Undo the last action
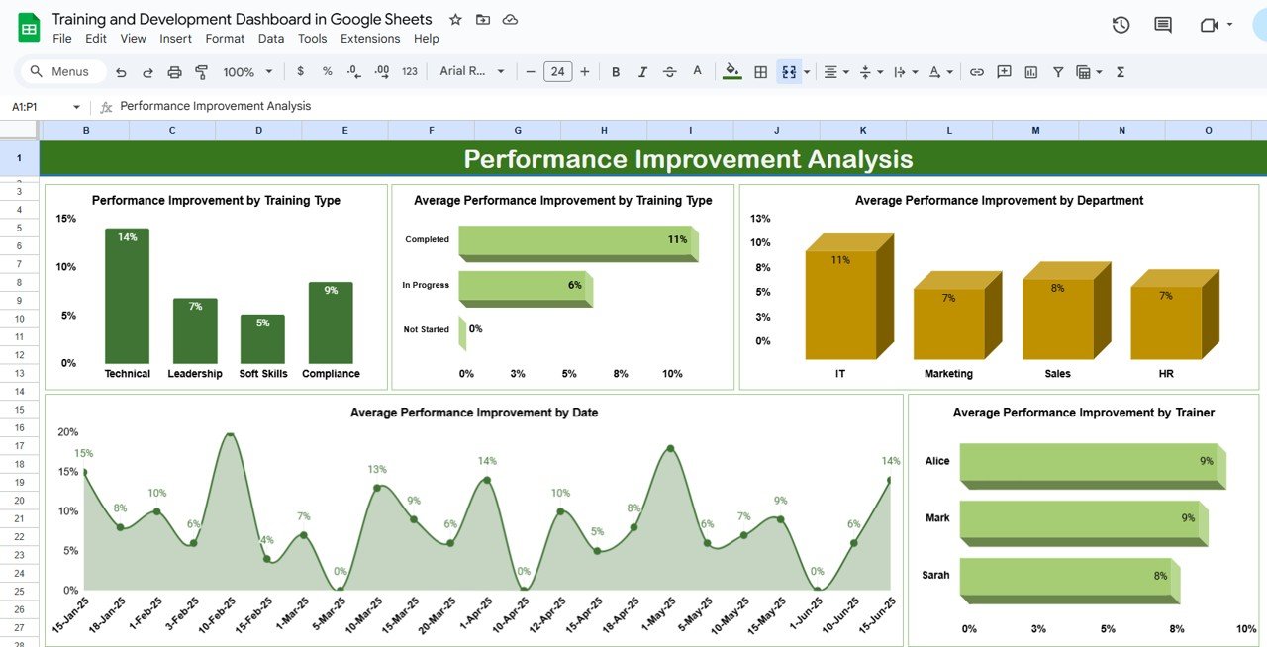This screenshot has height=647, width=1267. pyautogui.click(x=121, y=72)
